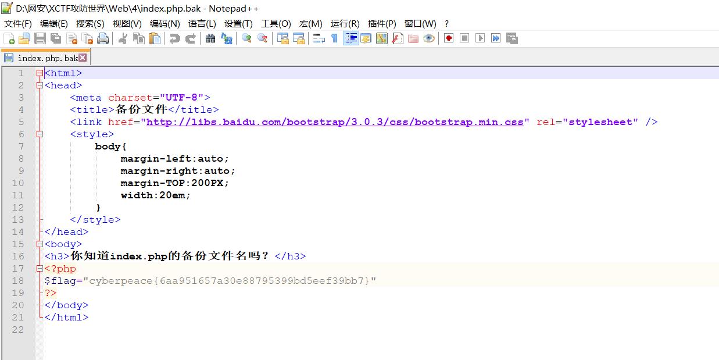This screenshot has height=360, width=719.
Task: Open the Replace dialog icon
Action: coord(226,38)
